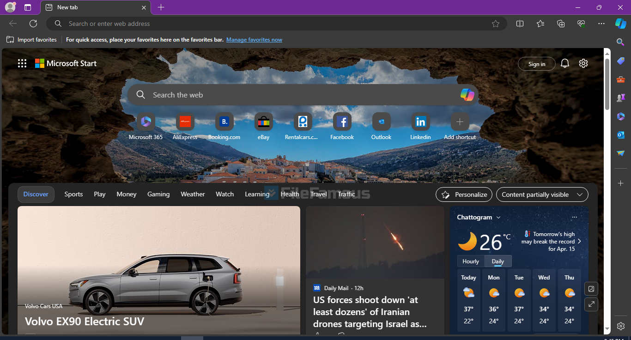Open the Linkedin shortcut
631x340 pixels.
pyautogui.click(x=420, y=127)
